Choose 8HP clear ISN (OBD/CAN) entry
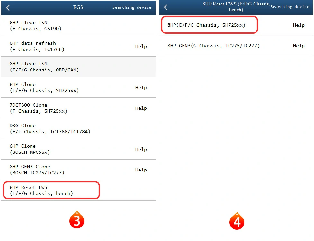The width and height of the screenshot is (314, 241). (44, 67)
